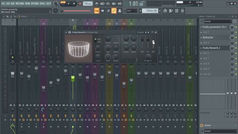The width and height of the screenshot is (238, 134).
Task: Click the stamp toolbar icon
Action: tap(120, 11)
